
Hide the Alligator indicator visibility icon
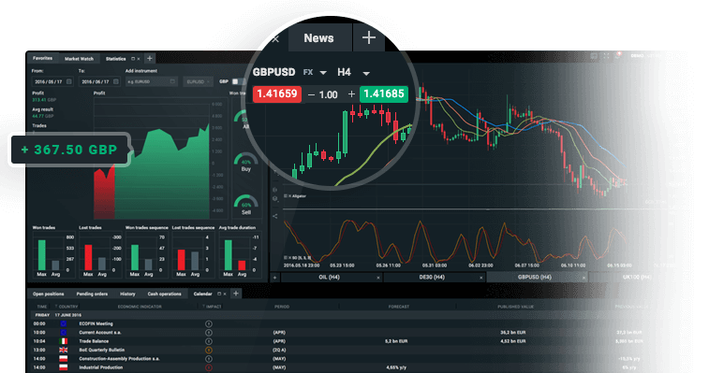pyautogui.click(x=286, y=196)
